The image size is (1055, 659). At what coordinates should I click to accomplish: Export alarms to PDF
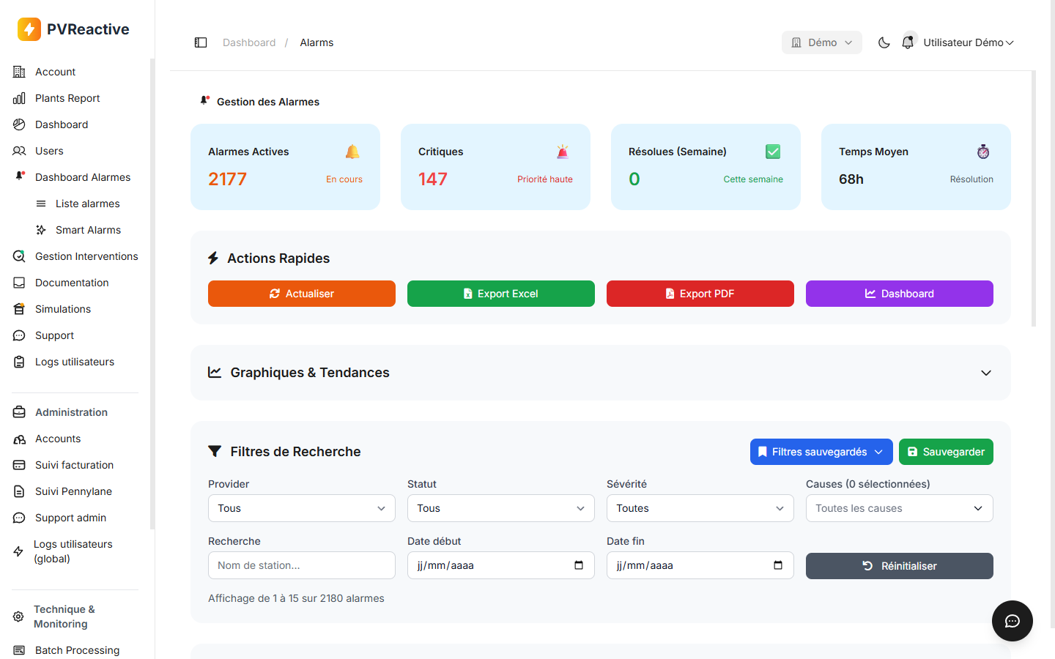(x=700, y=294)
